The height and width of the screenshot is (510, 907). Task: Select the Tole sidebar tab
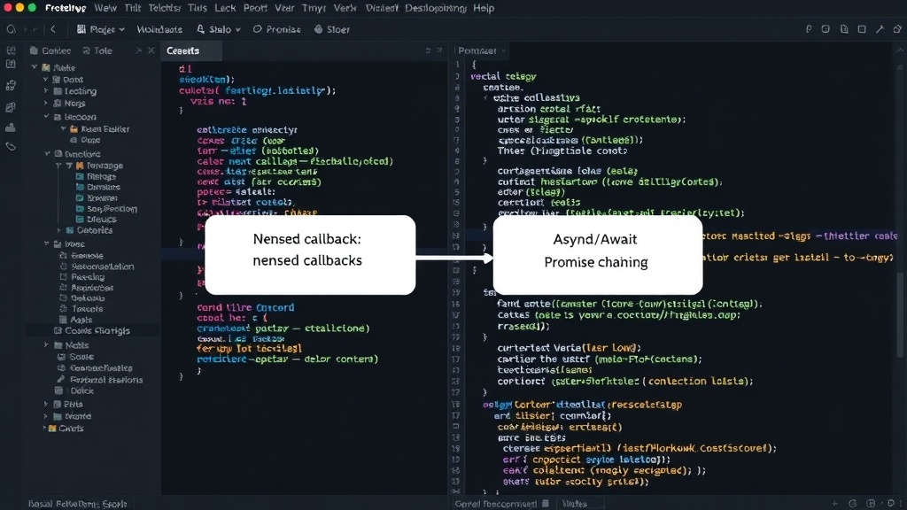97,50
